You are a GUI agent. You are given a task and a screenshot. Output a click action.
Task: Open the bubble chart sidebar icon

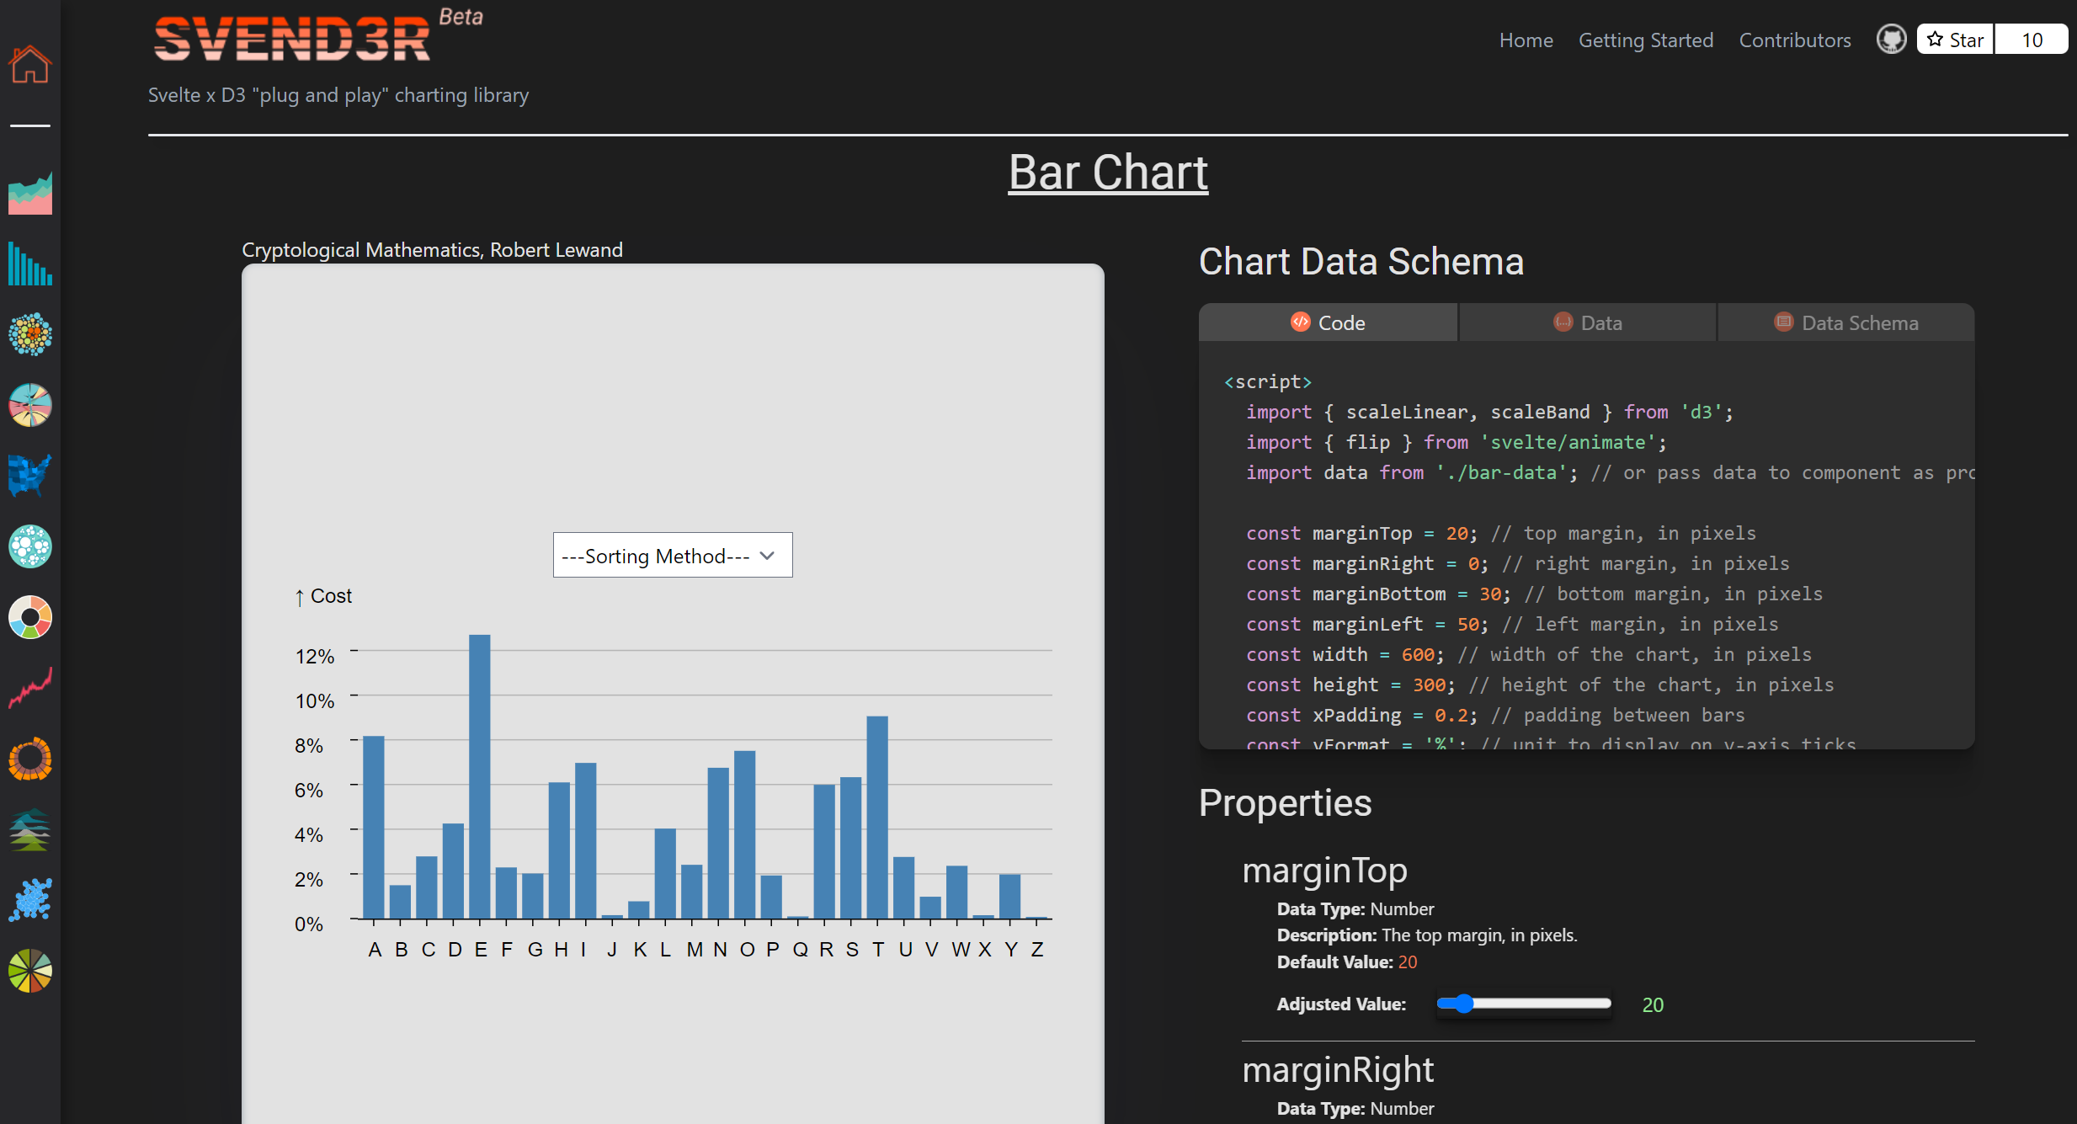click(x=30, y=334)
